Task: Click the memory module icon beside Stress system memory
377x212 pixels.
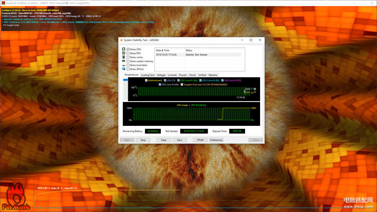Action: coord(124,61)
